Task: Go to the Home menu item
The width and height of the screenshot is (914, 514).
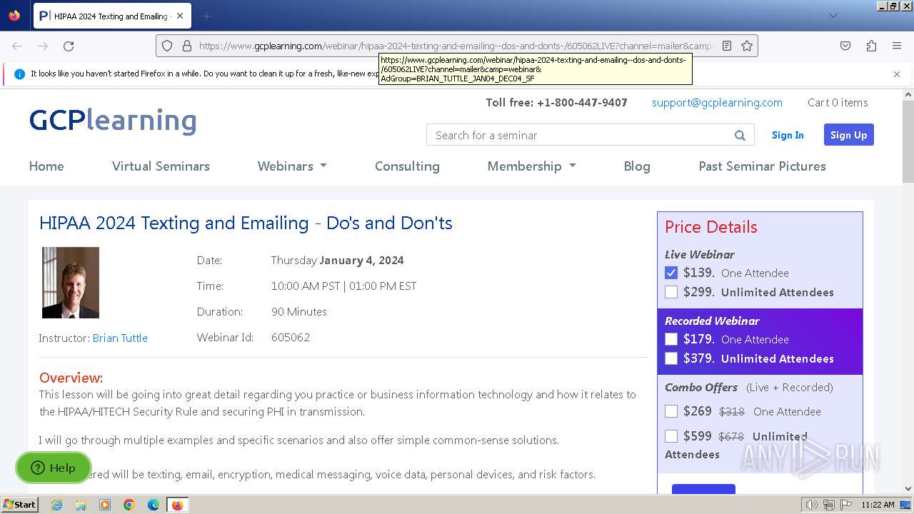Action: (46, 166)
